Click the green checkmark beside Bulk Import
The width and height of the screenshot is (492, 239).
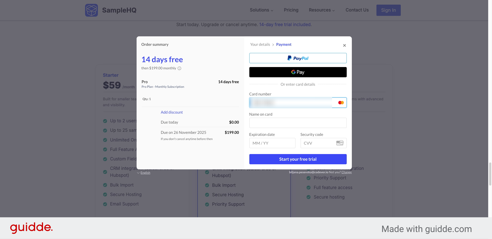tap(105, 185)
